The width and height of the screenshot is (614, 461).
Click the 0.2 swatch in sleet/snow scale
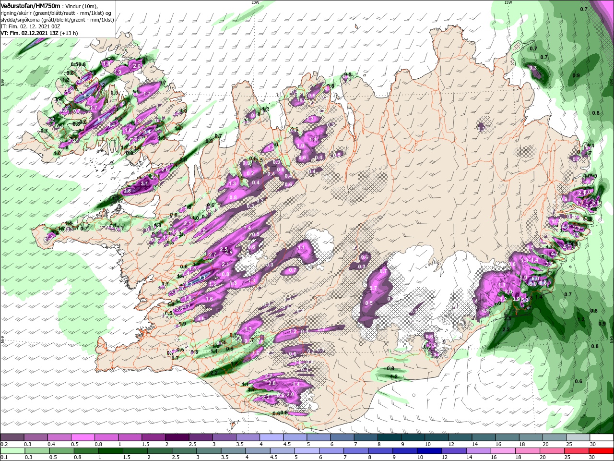pos(12,437)
